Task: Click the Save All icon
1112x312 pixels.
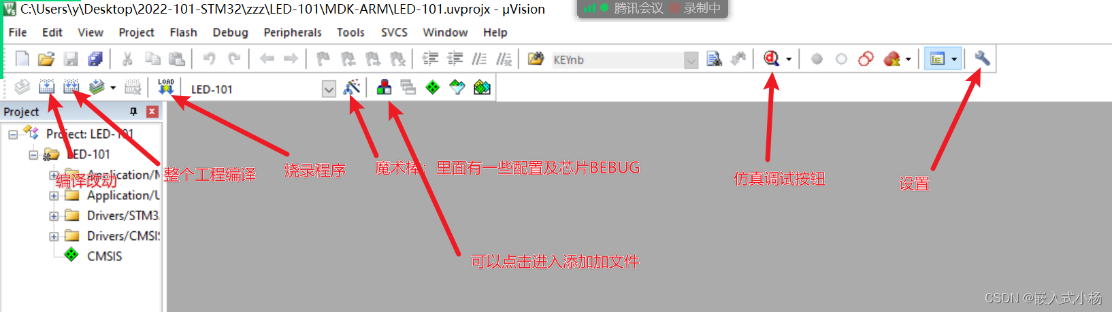Action: (95, 59)
